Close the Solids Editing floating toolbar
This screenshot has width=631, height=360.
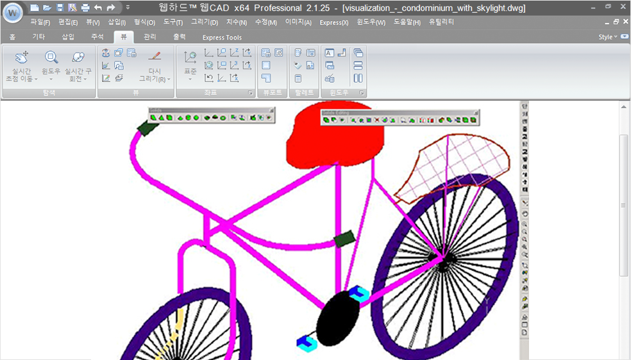pyautogui.click(x=476, y=113)
